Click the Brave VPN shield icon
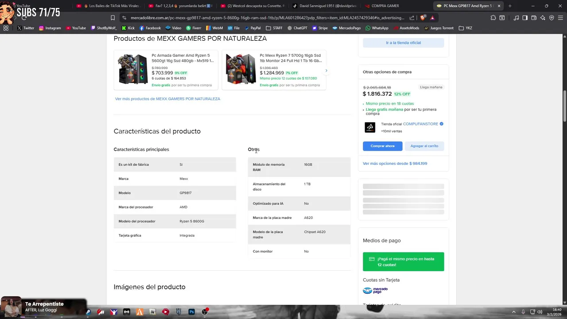Screen dimensions: 567x319 [x=551, y=18]
